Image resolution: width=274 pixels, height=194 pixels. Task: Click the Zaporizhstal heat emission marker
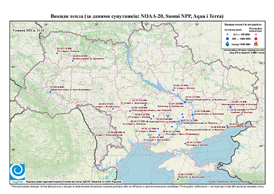tap(193, 114)
